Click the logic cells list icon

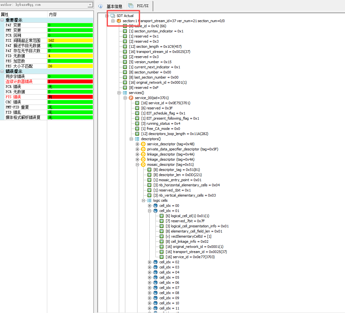pyautogui.click(x=149, y=200)
